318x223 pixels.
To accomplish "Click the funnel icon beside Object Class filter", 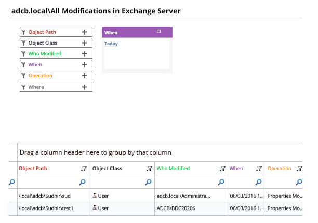I will (x=23, y=43).
